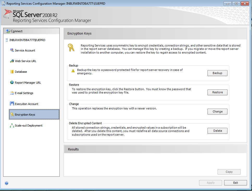The height and width of the screenshot is (191, 252).
Task: Click the Results panel heading
Action: (73, 149)
